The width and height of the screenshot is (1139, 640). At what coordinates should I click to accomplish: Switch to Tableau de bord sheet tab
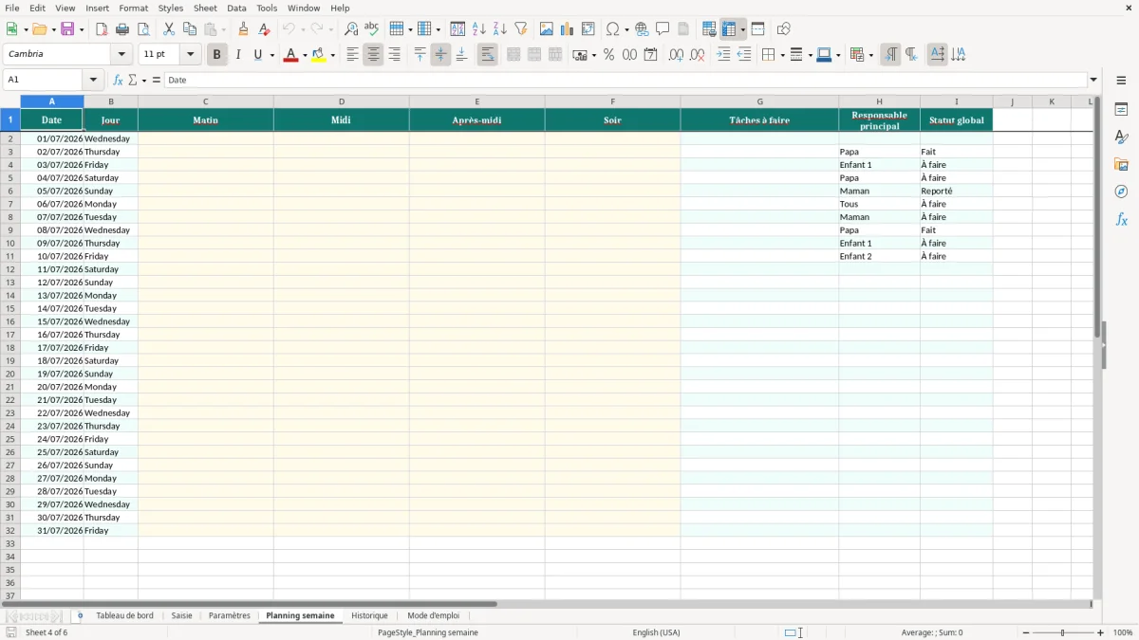[x=124, y=616]
